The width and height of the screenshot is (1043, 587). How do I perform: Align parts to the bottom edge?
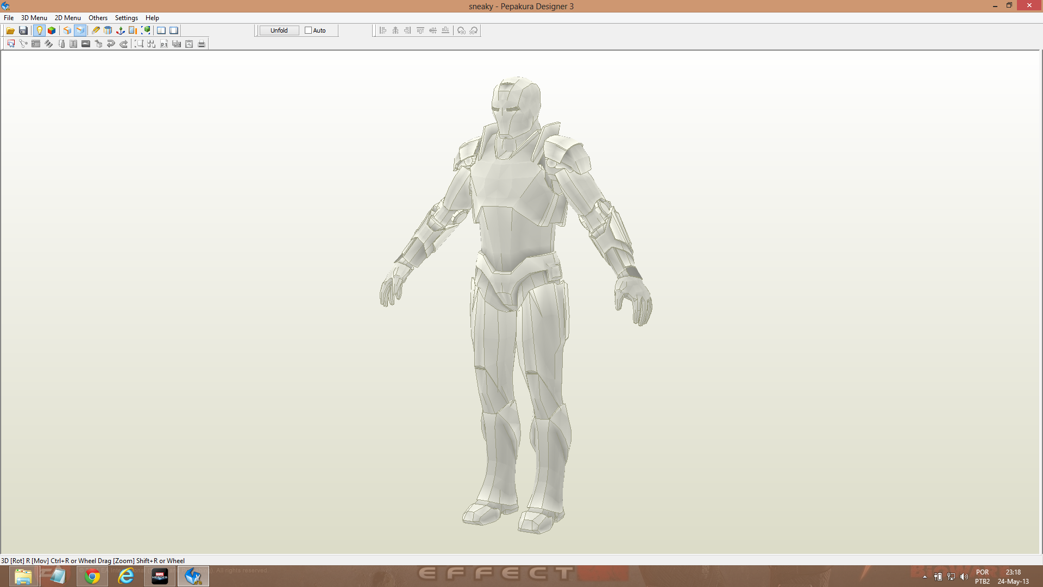click(445, 30)
